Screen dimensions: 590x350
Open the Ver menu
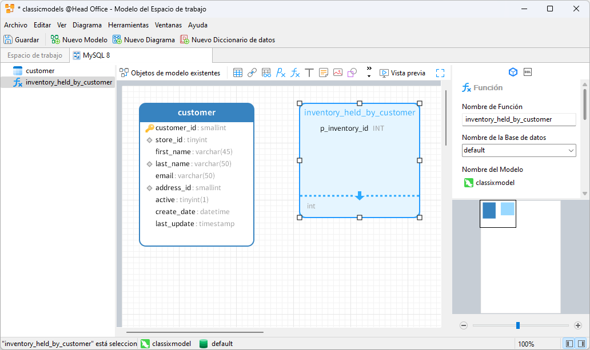coord(62,25)
